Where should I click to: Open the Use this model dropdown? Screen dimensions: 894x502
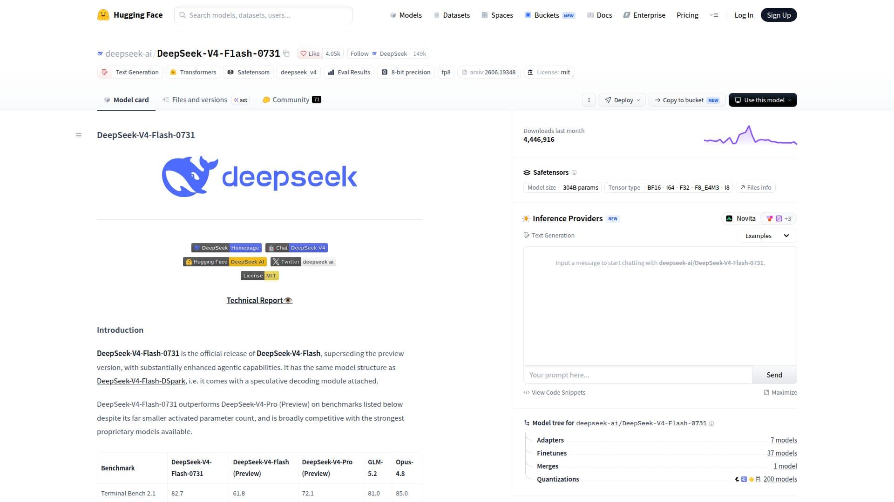(x=763, y=100)
